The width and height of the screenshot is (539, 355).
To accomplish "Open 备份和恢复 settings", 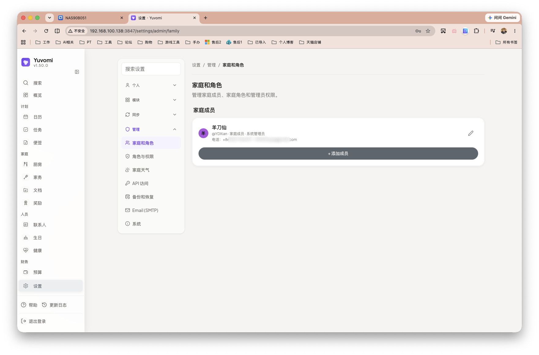I will click(151, 197).
